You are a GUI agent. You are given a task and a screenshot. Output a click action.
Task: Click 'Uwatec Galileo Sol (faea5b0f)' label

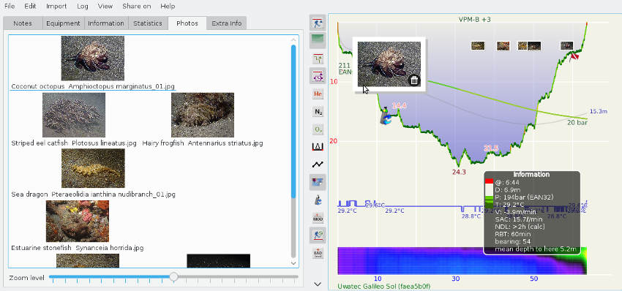[x=384, y=286]
